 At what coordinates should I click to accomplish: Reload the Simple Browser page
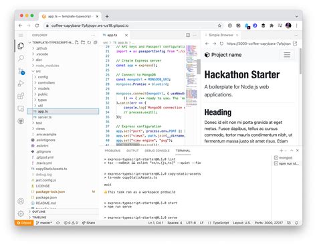pos(221,44)
